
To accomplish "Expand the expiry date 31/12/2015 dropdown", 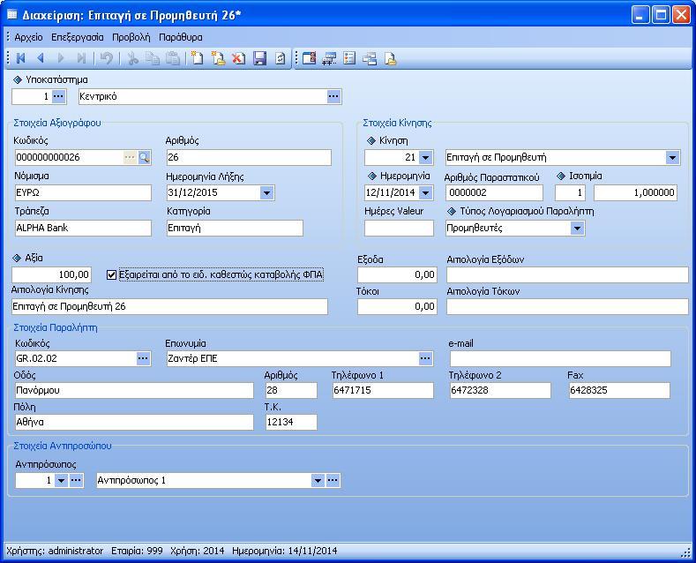I will pyautogui.click(x=266, y=192).
